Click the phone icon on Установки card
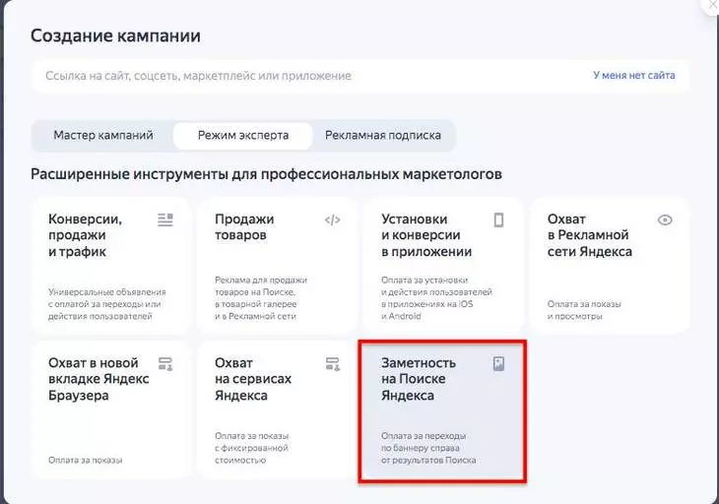 click(x=498, y=220)
